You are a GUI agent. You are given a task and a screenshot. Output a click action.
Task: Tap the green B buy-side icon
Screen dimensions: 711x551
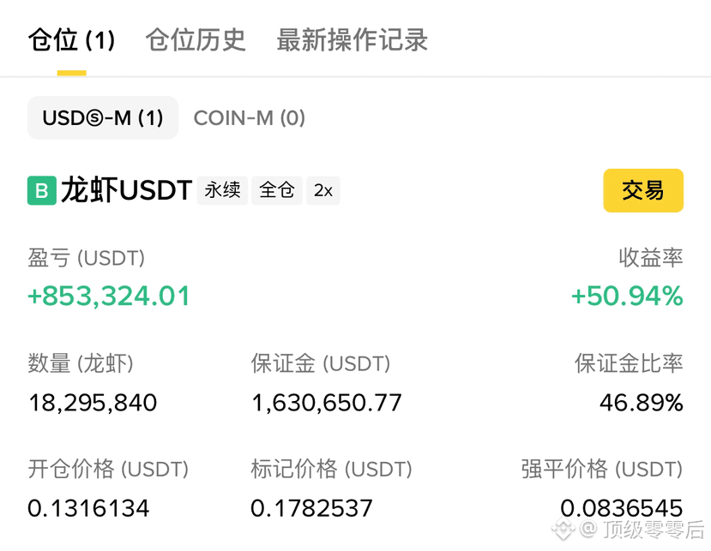click(x=42, y=190)
